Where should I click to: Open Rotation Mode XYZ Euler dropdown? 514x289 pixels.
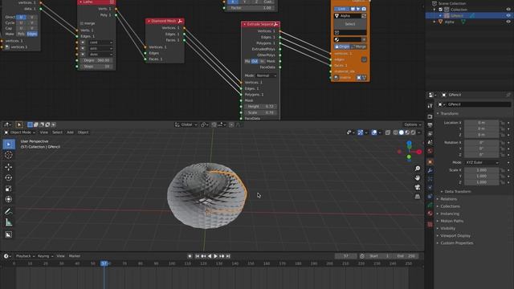pyautogui.click(x=482, y=162)
